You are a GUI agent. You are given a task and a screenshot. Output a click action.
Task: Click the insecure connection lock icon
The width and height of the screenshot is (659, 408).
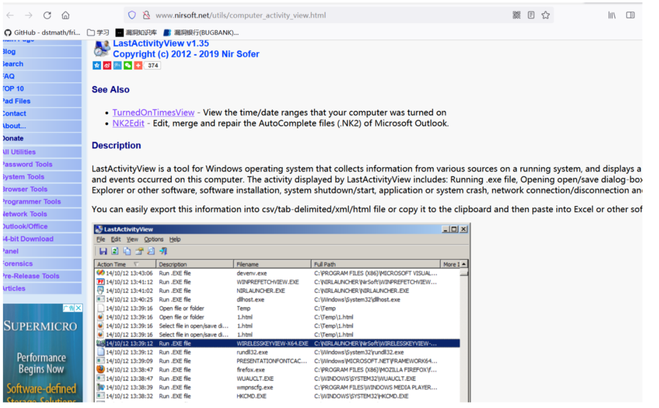pos(146,15)
